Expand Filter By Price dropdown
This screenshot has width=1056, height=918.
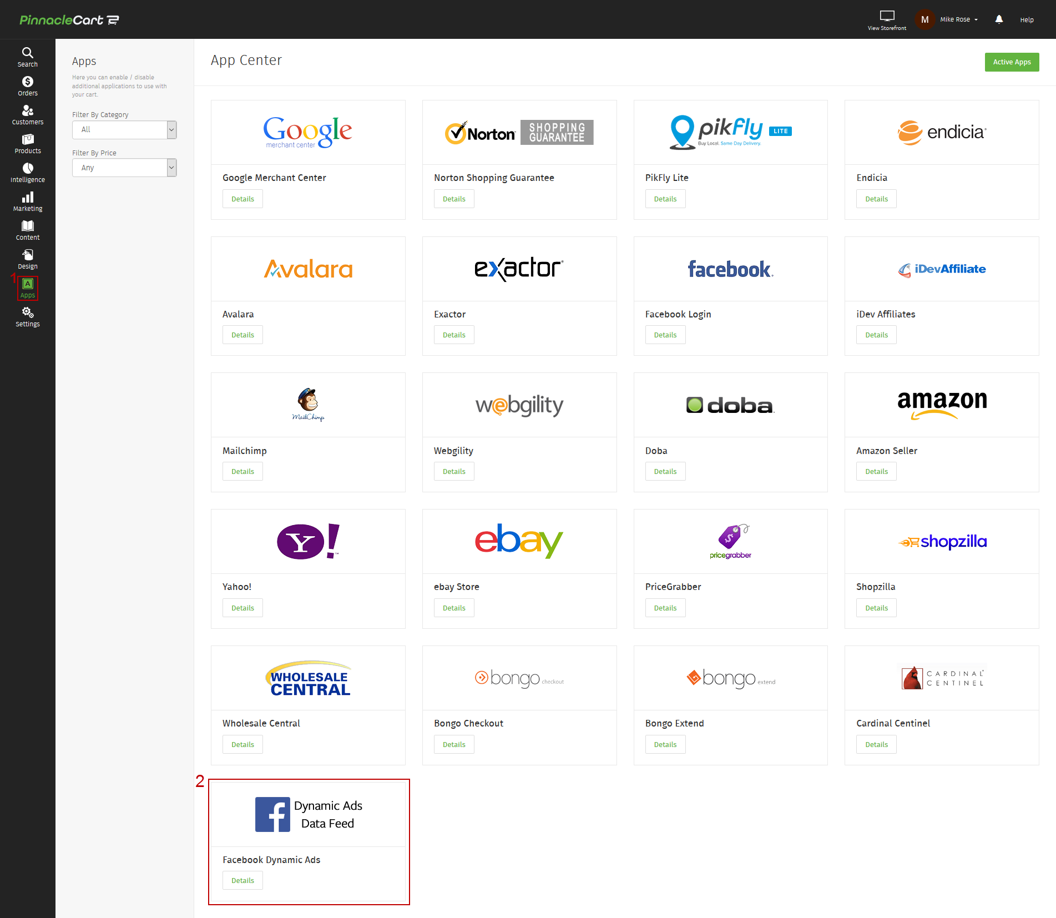coord(124,168)
